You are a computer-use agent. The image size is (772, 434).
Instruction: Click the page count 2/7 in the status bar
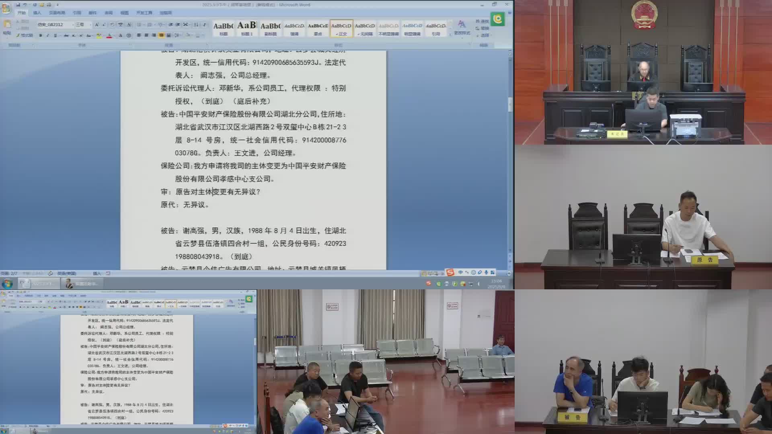(x=9, y=273)
